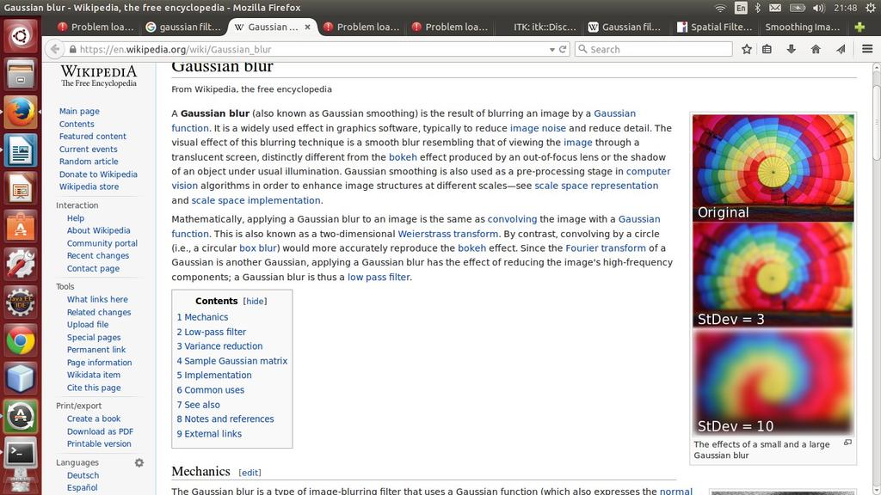Screen dimensions: 881x495
Task: Follow 'Weierstrass transform' link
Action: [x=447, y=234]
